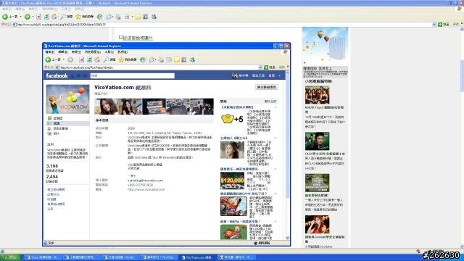Click the Print icon in the Facebook window toolbar
The width and height of the screenshot is (464, 261).
(x=161, y=59)
